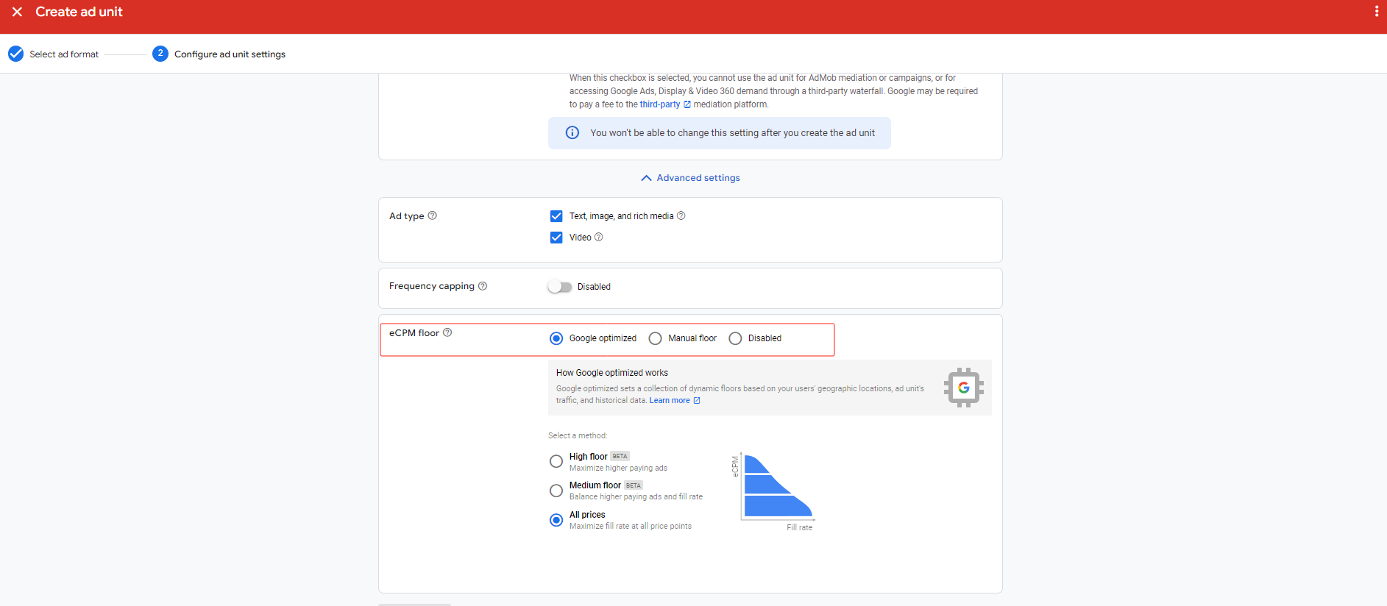Close the Create ad unit dialog
This screenshot has height=606, width=1387.
[x=17, y=12]
